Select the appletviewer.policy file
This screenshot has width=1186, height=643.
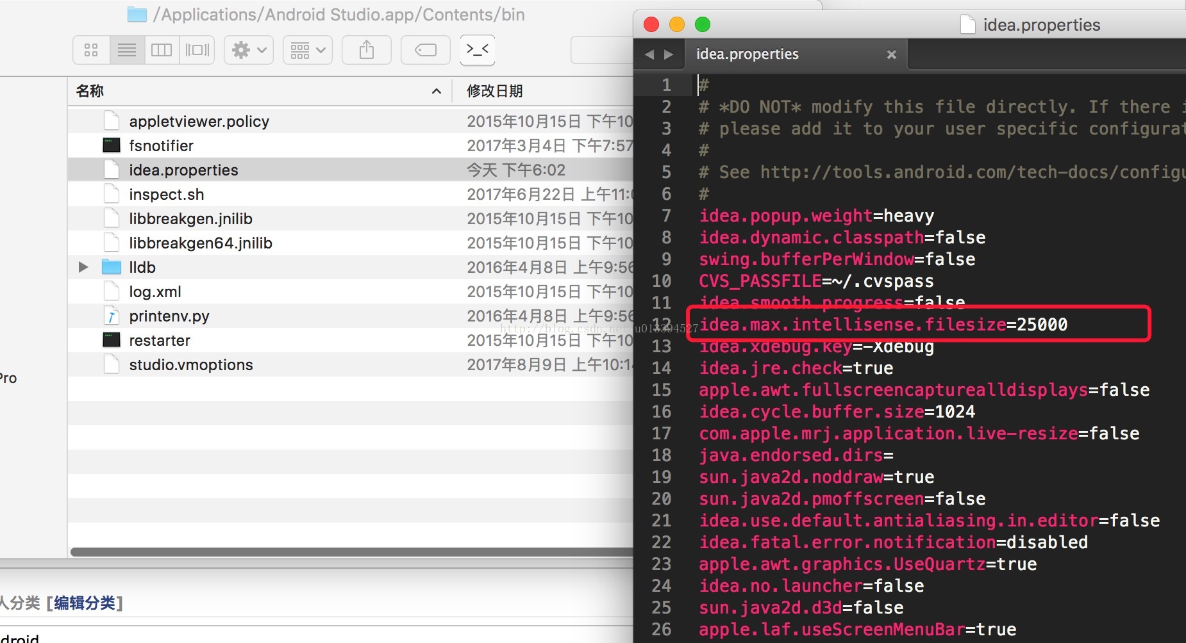(x=351, y=121)
